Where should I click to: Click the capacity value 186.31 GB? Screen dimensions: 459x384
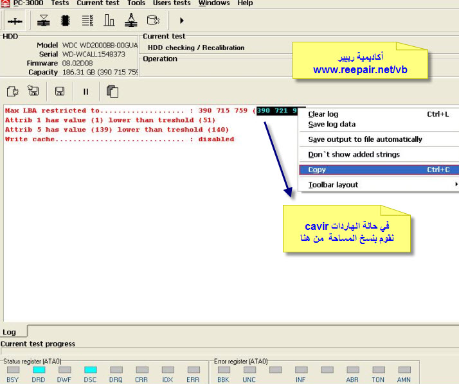click(100, 72)
